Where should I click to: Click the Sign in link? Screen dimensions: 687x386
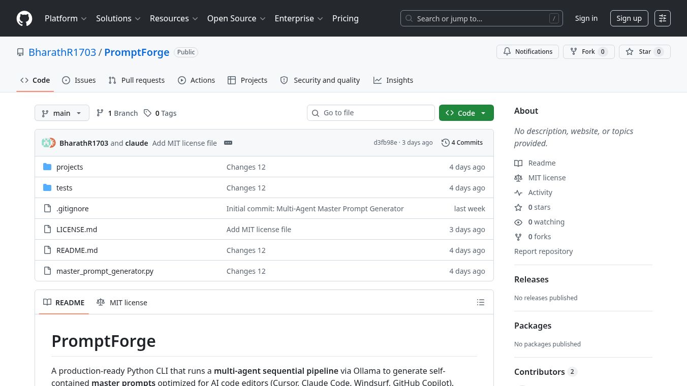coord(586,18)
